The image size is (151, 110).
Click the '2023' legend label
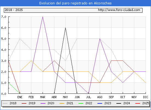point(108,103)
